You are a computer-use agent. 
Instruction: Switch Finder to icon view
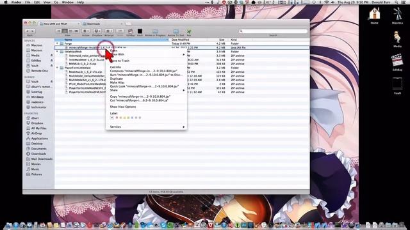[x=59, y=31]
